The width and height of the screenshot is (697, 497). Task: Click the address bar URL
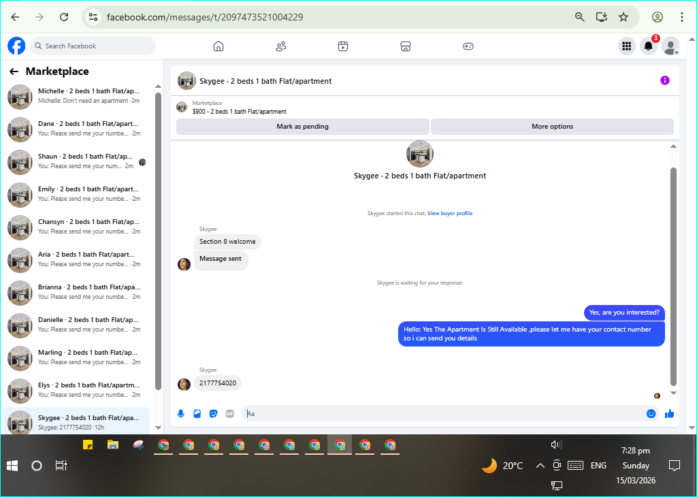(205, 17)
